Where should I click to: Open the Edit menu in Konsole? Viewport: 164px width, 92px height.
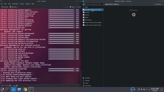tap(5, 4)
